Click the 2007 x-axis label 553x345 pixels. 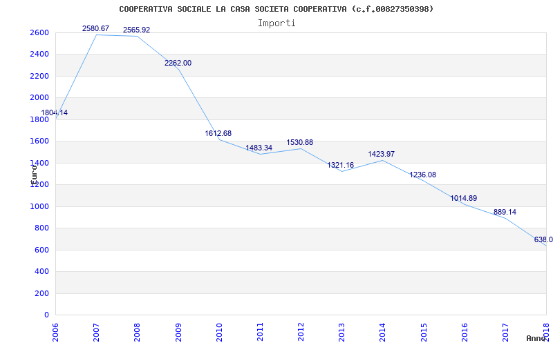click(x=97, y=332)
